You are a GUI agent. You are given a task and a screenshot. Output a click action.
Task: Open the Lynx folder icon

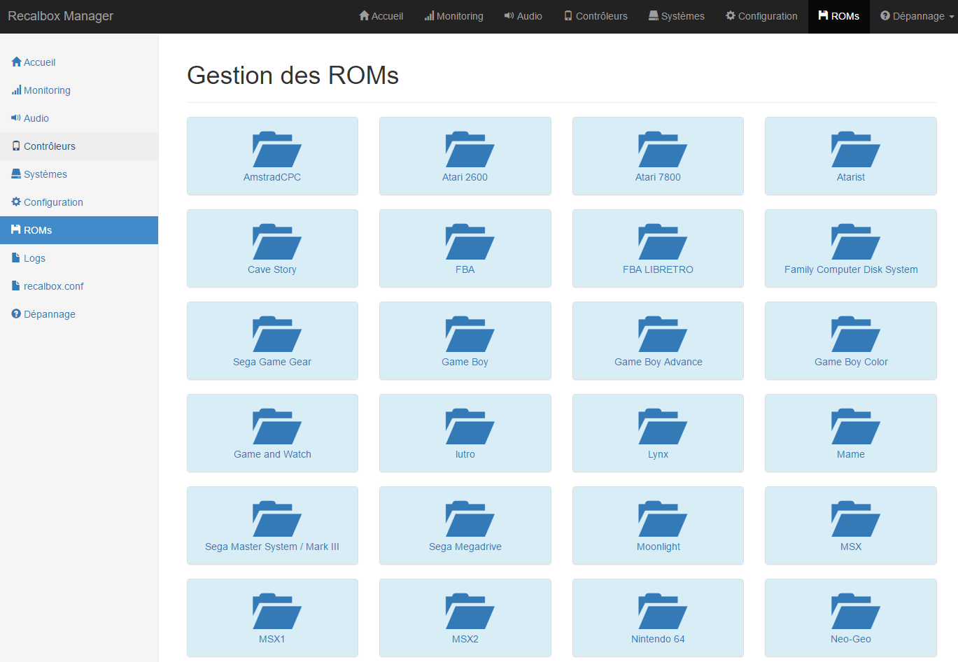coord(662,426)
